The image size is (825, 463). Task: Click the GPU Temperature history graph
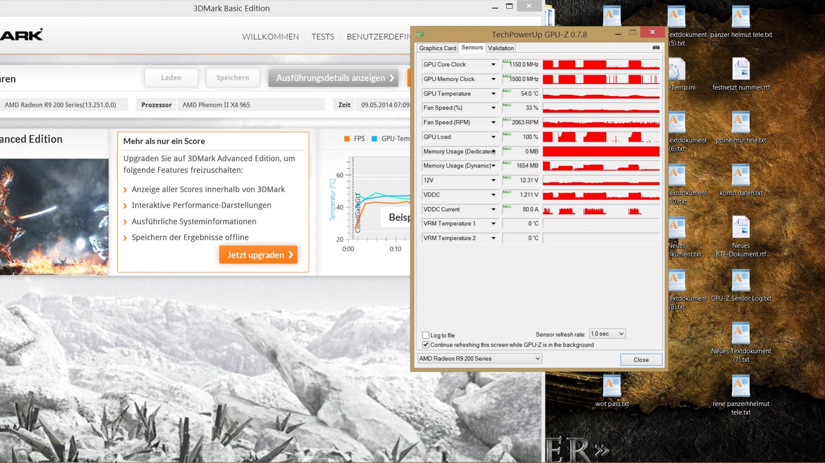(x=601, y=94)
